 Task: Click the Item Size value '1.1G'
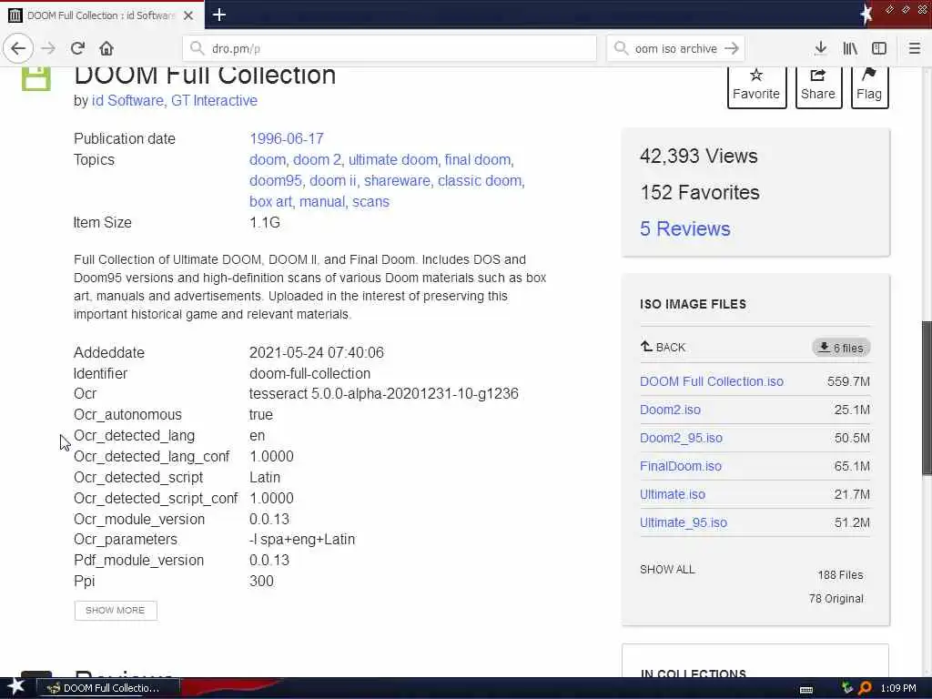pyautogui.click(x=265, y=222)
